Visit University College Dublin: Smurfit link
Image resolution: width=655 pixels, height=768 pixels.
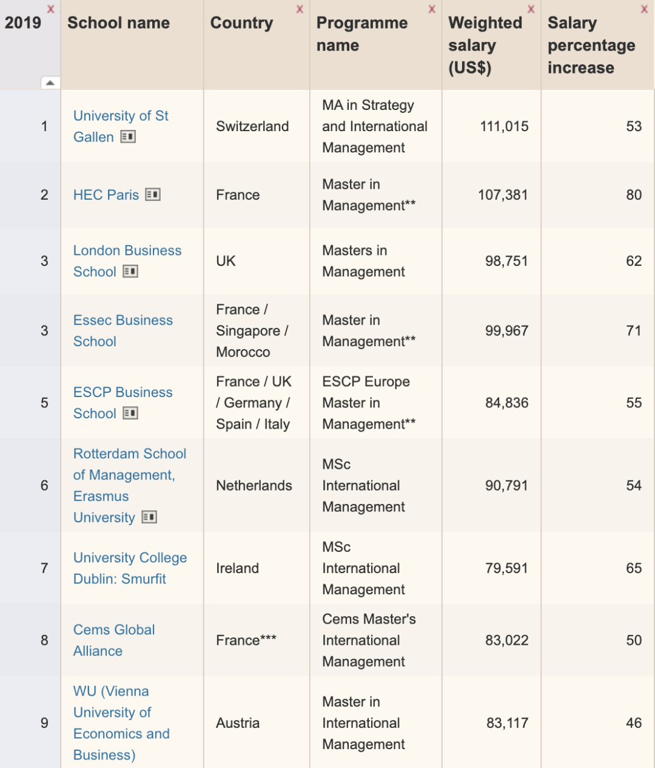[130, 568]
